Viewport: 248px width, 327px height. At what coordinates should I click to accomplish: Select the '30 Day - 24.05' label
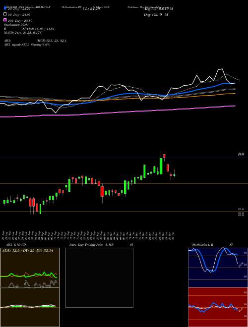click(x=19, y=14)
